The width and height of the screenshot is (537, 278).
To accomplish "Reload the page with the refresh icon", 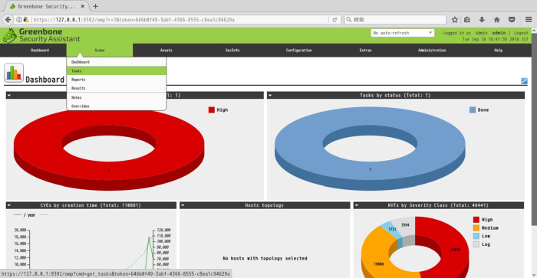I will point(334,20).
